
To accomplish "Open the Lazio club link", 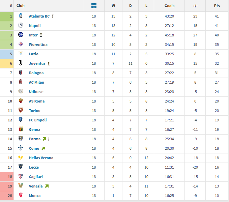I will coord(34,54).
